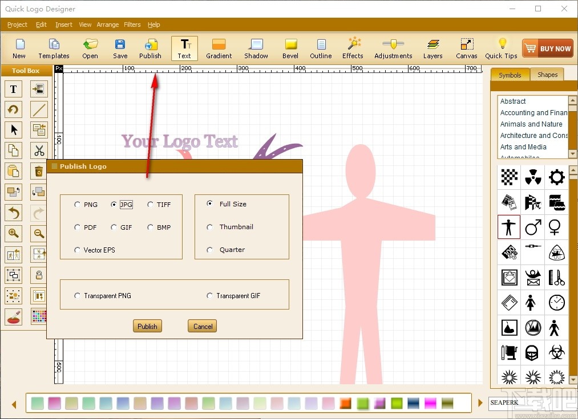Click the undo arrow in Tool Box
Screen dimensions: 578x419
(13, 213)
